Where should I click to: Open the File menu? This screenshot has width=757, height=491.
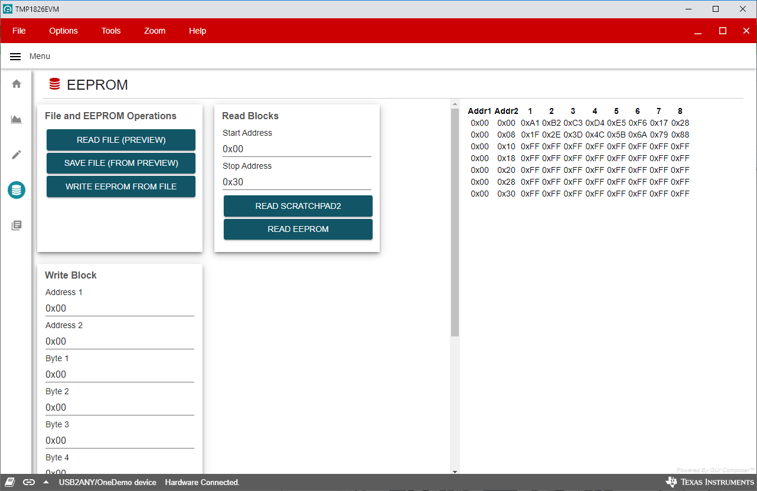point(19,31)
